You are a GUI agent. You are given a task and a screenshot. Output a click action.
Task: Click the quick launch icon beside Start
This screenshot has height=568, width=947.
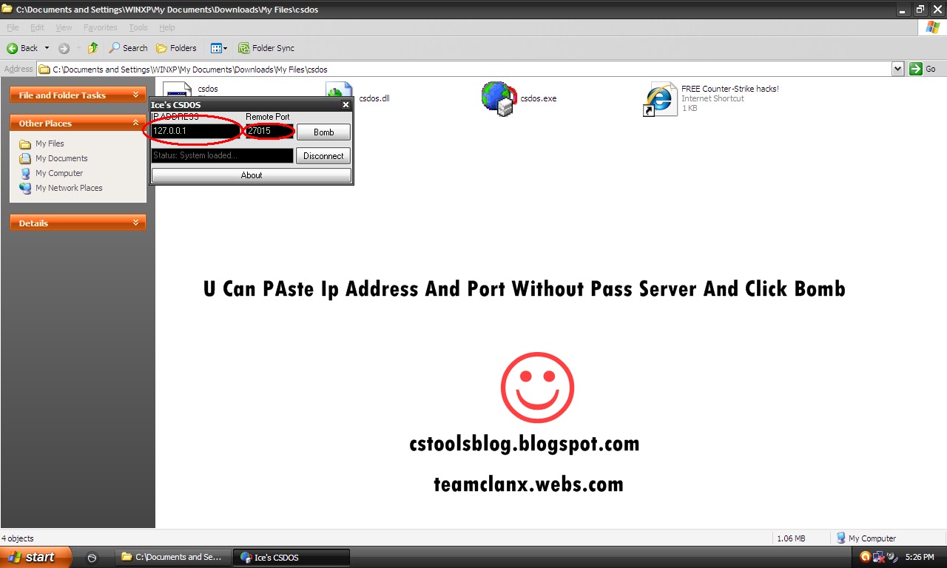click(x=92, y=557)
